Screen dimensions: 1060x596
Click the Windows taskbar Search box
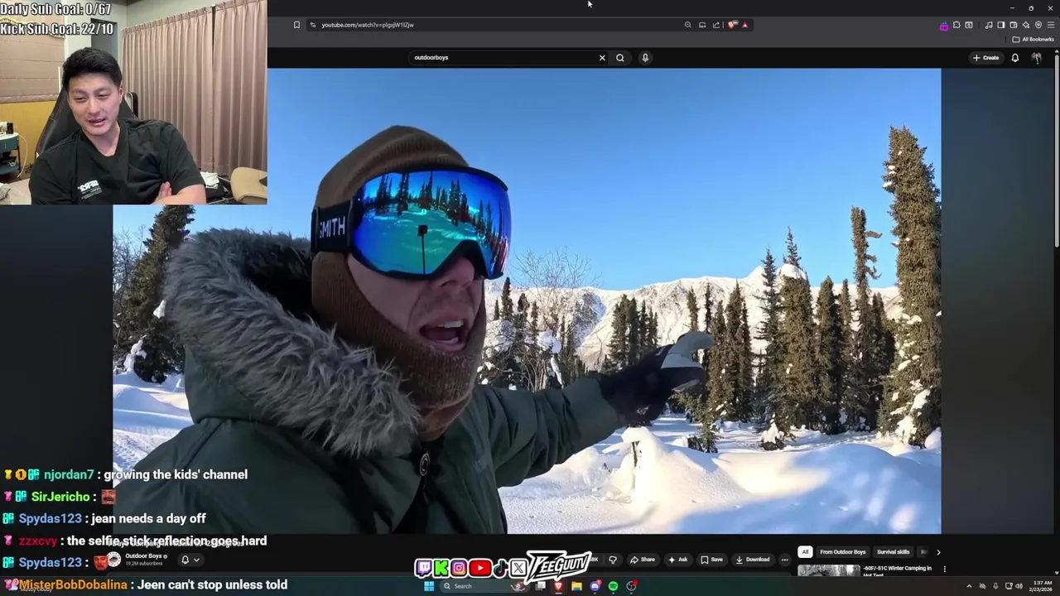(x=484, y=586)
